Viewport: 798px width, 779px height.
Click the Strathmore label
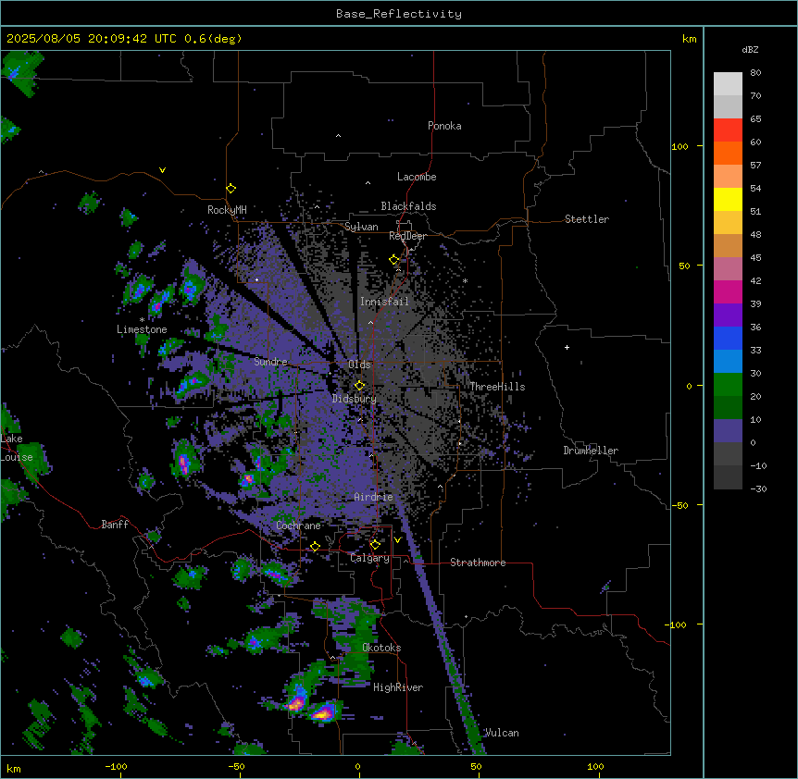478,563
